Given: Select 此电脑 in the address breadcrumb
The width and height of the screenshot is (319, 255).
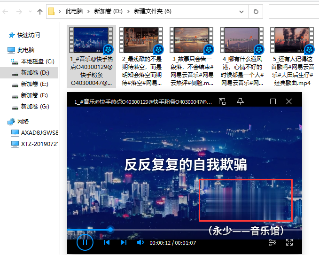Looking at the screenshot, I should point(74,11).
